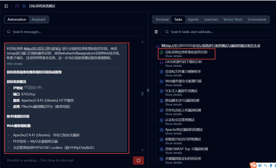Collapse details via Hide details link

[14, 64]
